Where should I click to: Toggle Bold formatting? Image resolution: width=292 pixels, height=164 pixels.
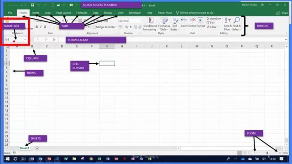pos(36,27)
